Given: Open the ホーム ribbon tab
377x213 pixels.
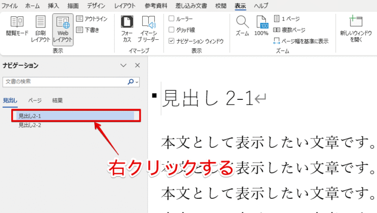Looking at the screenshot, I should pyautogui.click(x=33, y=6).
